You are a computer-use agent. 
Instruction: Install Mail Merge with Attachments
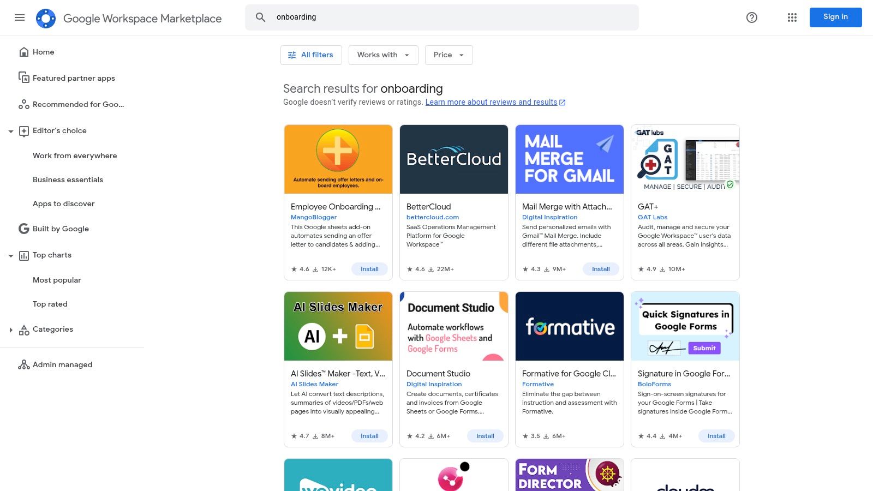(601, 269)
